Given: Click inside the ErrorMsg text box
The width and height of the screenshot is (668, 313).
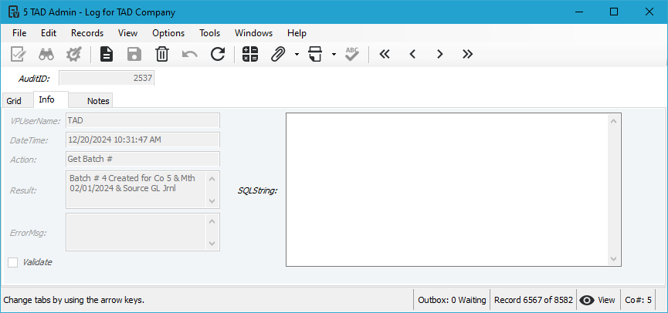Looking at the screenshot, I should [137, 232].
